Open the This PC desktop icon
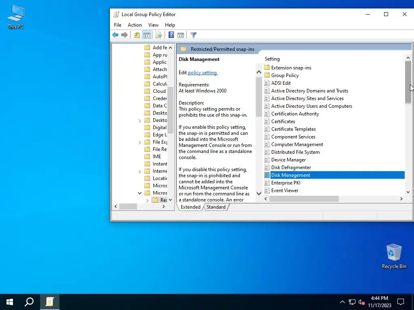This screenshot has width=414, height=310. (x=16, y=17)
